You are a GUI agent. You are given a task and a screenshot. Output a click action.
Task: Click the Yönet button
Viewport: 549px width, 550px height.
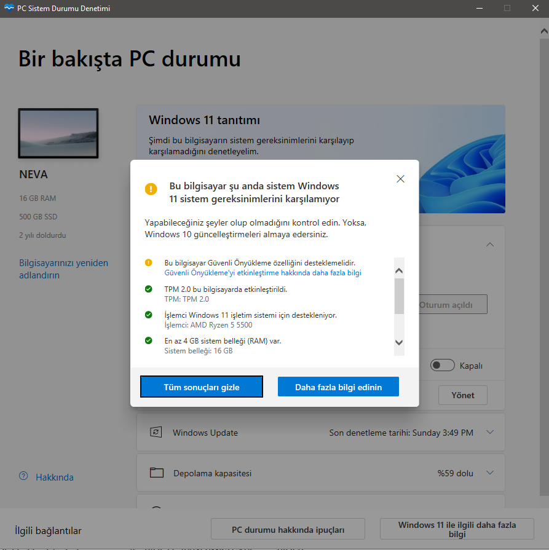pos(463,395)
